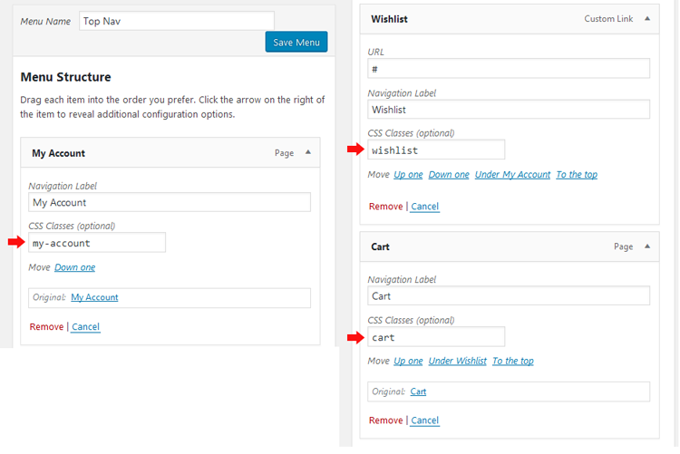Screen dimensions: 680x454
Task: Open the original Cart page link
Action: [x=418, y=391]
